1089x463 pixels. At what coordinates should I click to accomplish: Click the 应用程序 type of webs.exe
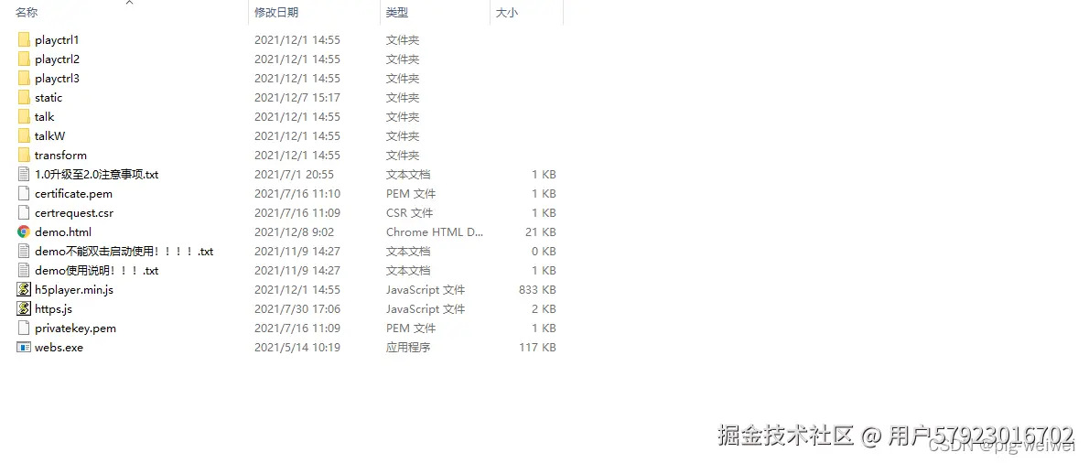pos(408,347)
